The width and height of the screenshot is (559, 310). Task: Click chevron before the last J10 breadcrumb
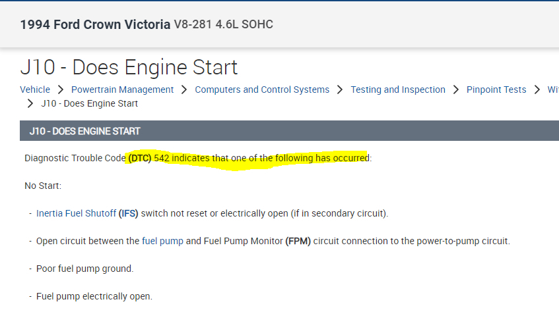[30, 103]
